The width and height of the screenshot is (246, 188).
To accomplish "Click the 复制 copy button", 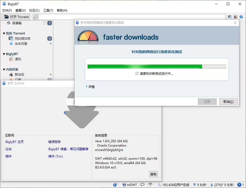I will 153,174.
